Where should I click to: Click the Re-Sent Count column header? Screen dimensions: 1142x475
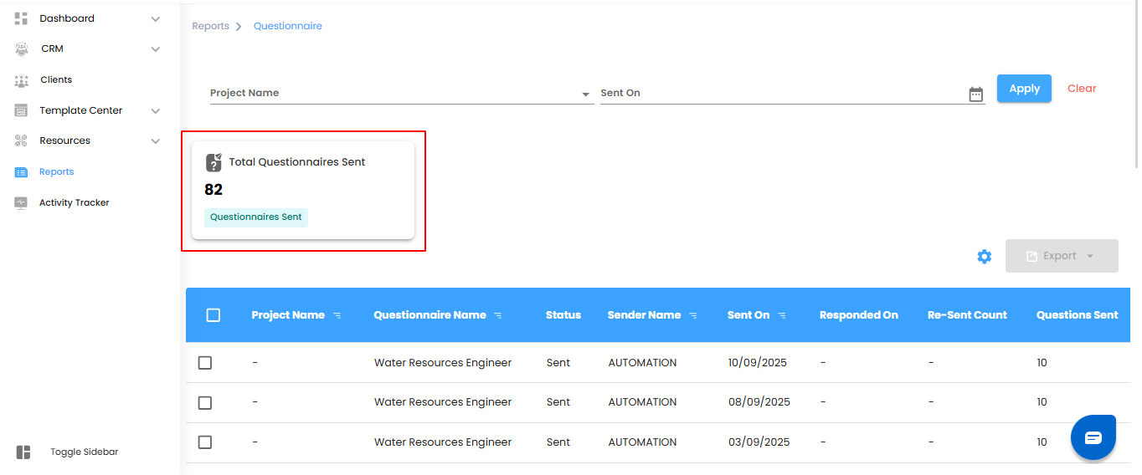967,315
